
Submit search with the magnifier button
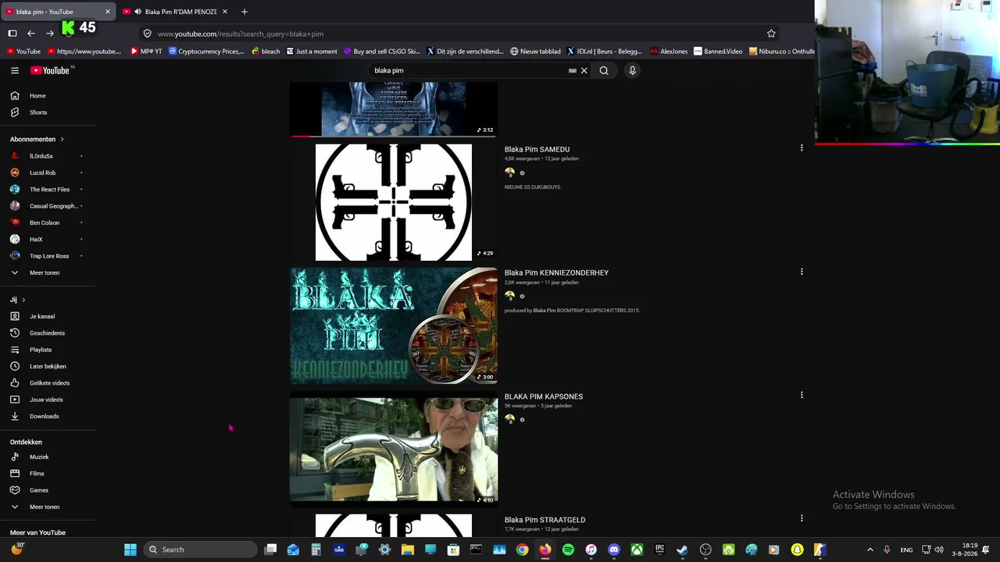604,70
